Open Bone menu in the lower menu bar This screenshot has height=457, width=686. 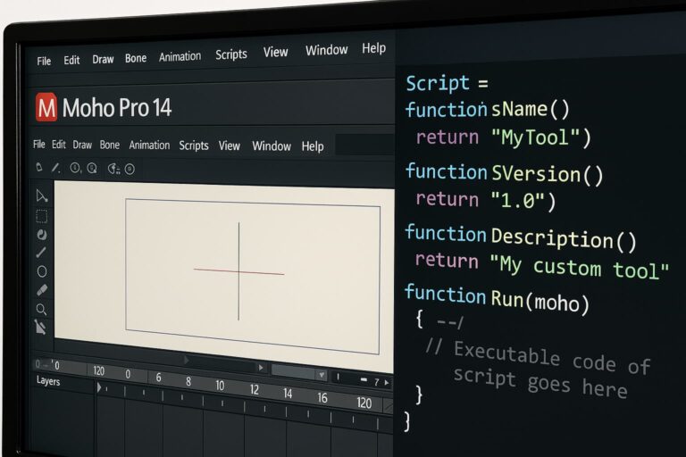click(109, 145)
